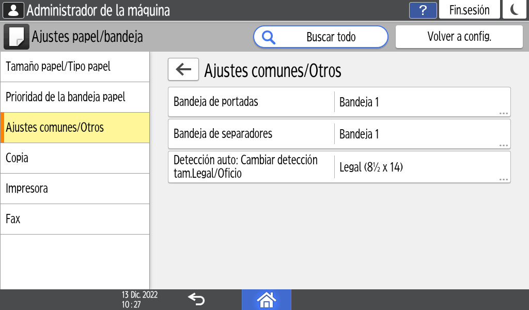529x310 pixels.
Task: Open the Fax settings section
Action: click(75, 219)
